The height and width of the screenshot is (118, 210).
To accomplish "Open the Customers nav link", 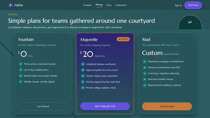I will pyautogui.click(x=121, y=5).
